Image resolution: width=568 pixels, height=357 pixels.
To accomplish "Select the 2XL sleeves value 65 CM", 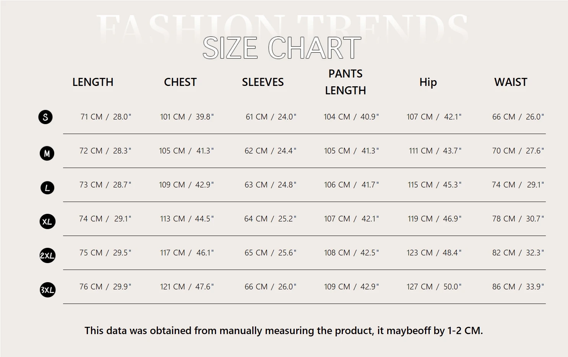I will point(256,253).
